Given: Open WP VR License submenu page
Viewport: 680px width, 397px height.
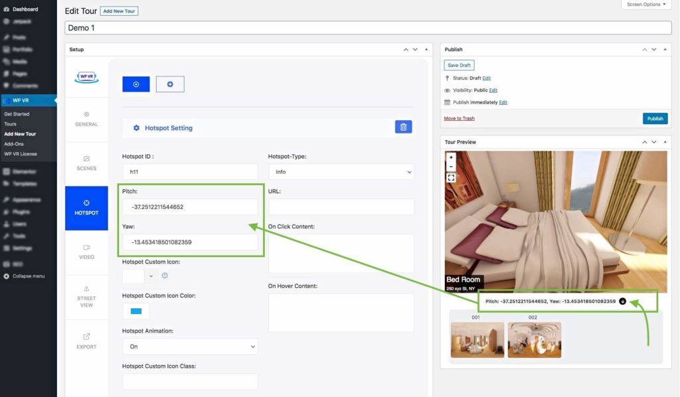Looking at the screenshot, I should tap(21, 154).
